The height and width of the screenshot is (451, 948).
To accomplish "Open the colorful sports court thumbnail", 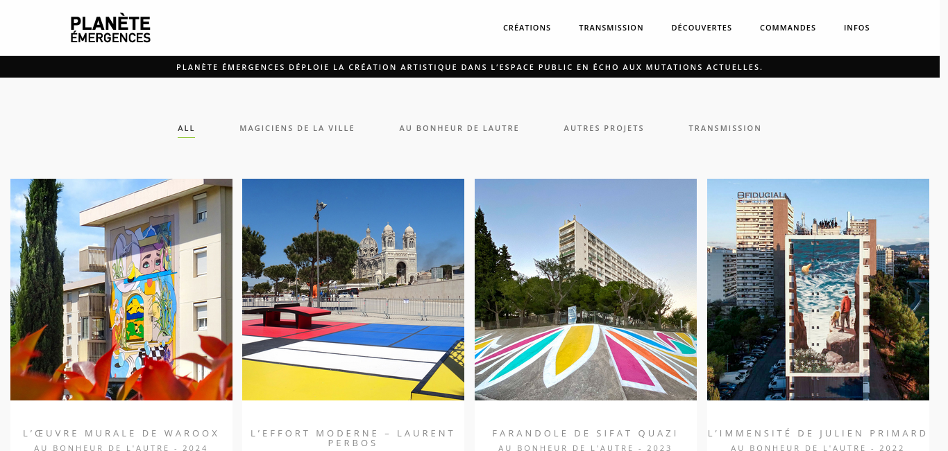I will click(x=353, y=290).
